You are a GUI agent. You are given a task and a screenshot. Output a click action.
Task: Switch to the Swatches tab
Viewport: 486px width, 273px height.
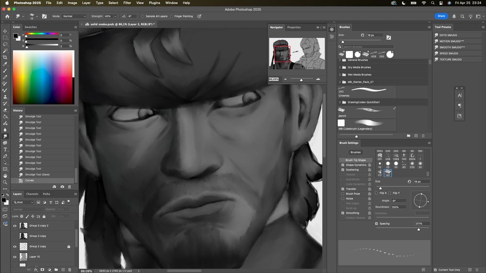tap(31, 27)
